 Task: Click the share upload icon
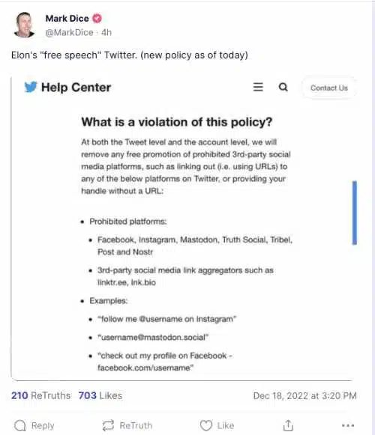(x=288, y=425)
